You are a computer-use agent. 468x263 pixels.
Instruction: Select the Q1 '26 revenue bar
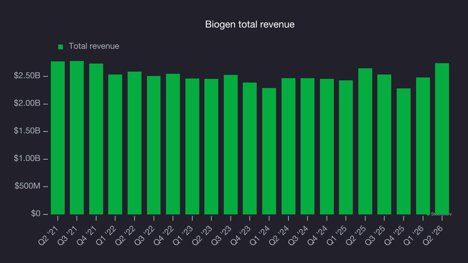point(423,146)
